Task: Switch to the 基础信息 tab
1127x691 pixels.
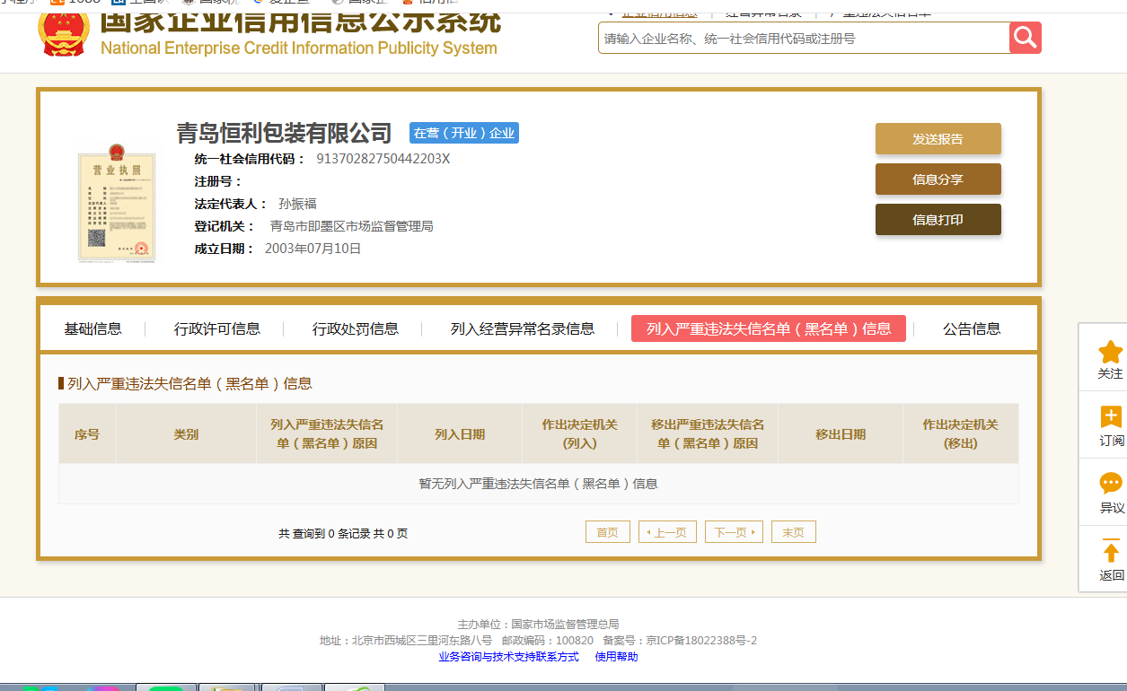Action: [92, 328]
